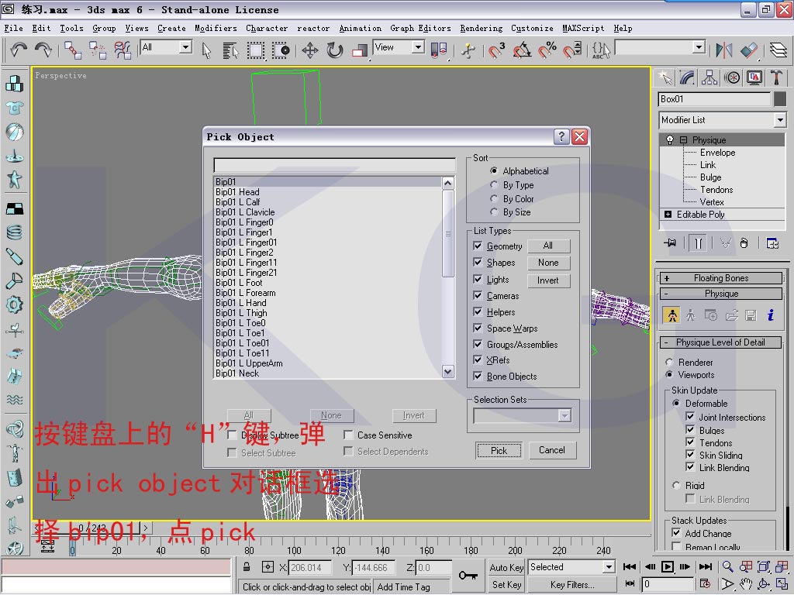Open the MAXScript menu

[583, 29]
